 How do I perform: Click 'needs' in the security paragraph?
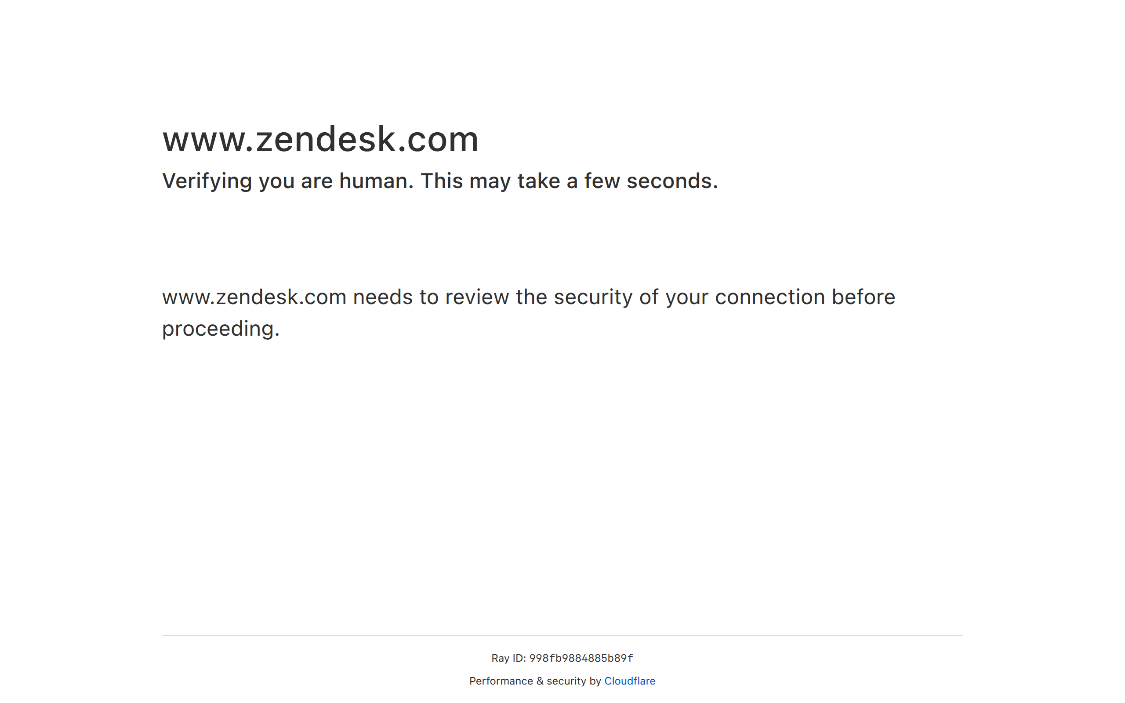[383, 297]
